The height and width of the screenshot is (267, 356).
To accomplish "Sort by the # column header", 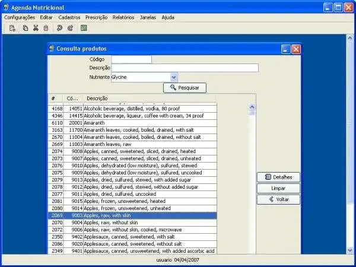I will 55,98.
